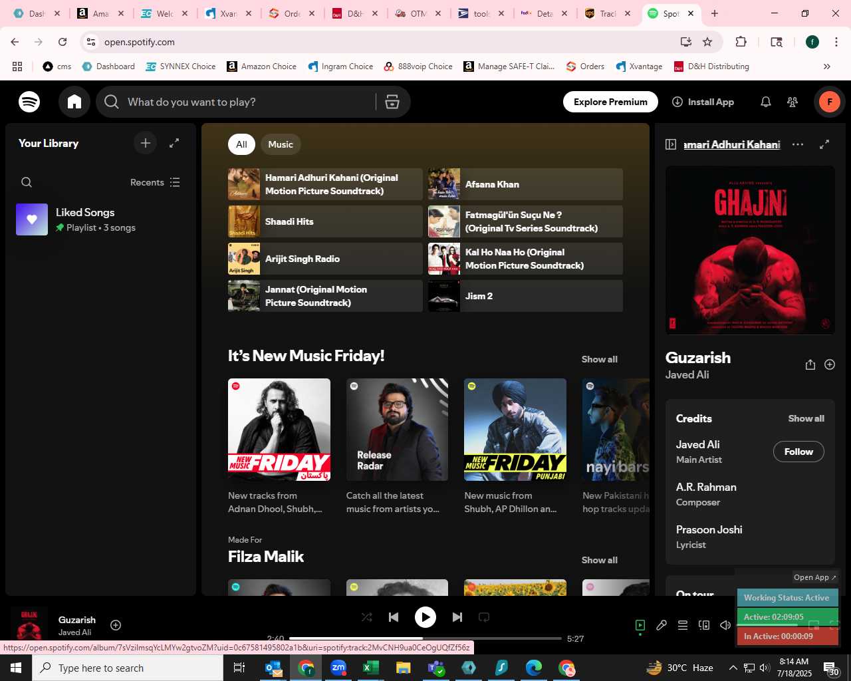Screen dimensions: 851x681
Task: Mute volume speaker icon
Action: point(725,625)
